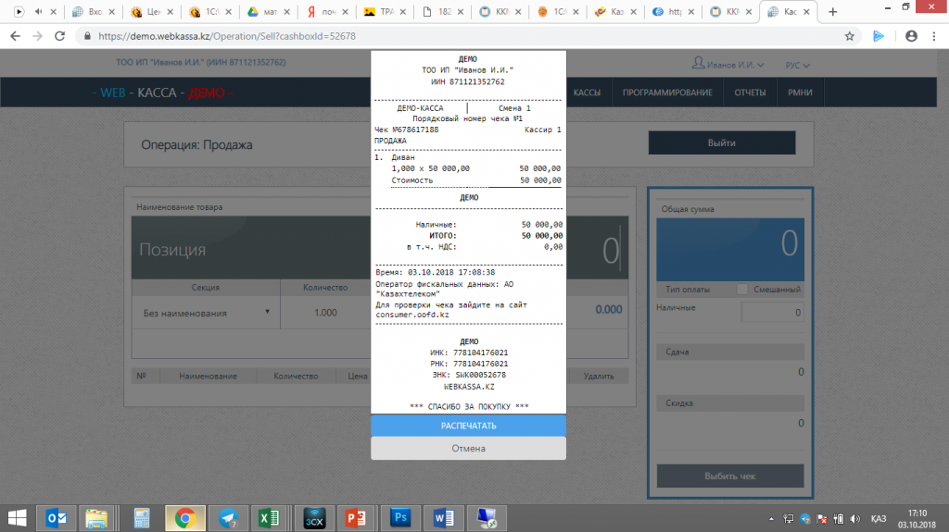Bookmark page with the star icon
This screenshot has width=949, height=532.
849,36
